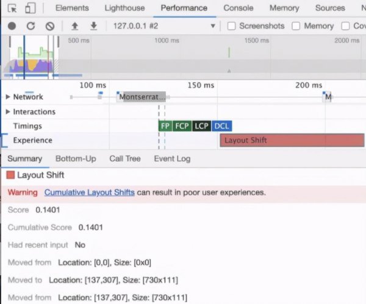Image resolution: width=366 pixels, height=304 pixels.
Task: Start recording with the record button
Action: 12,26
